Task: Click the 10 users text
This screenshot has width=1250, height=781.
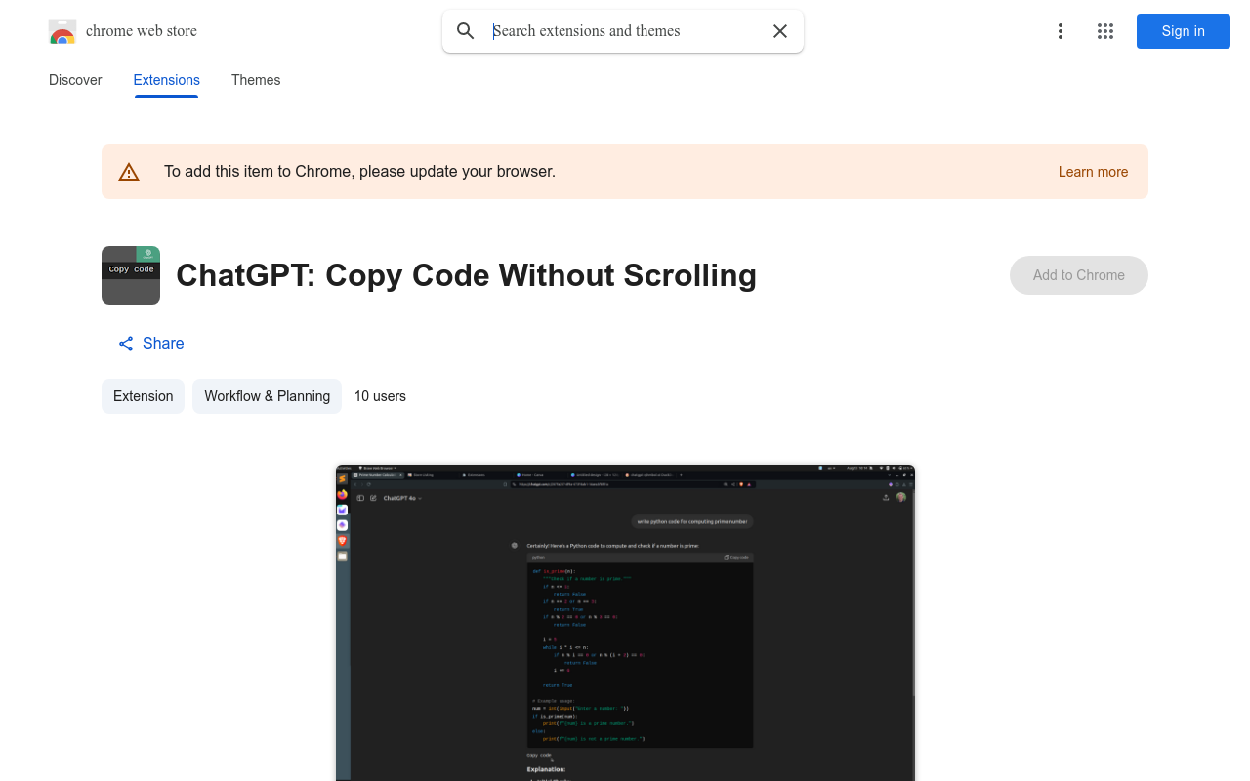Action: 380,396
